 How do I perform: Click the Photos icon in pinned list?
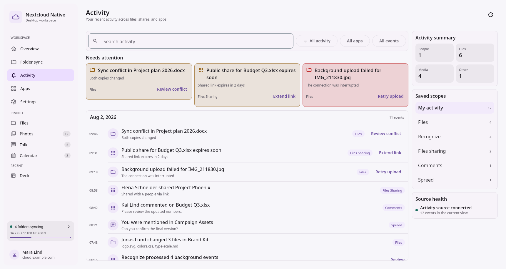pos(13,134)
